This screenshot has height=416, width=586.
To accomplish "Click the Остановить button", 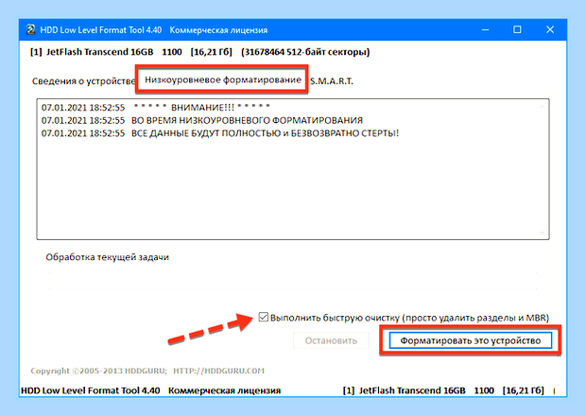I will pos(331,340).
